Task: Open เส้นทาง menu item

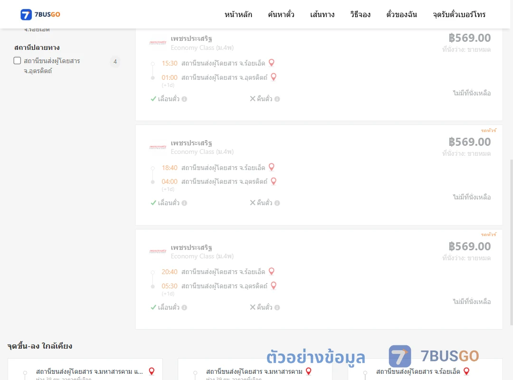Action: pyautogui.click(x=322, y=14)
